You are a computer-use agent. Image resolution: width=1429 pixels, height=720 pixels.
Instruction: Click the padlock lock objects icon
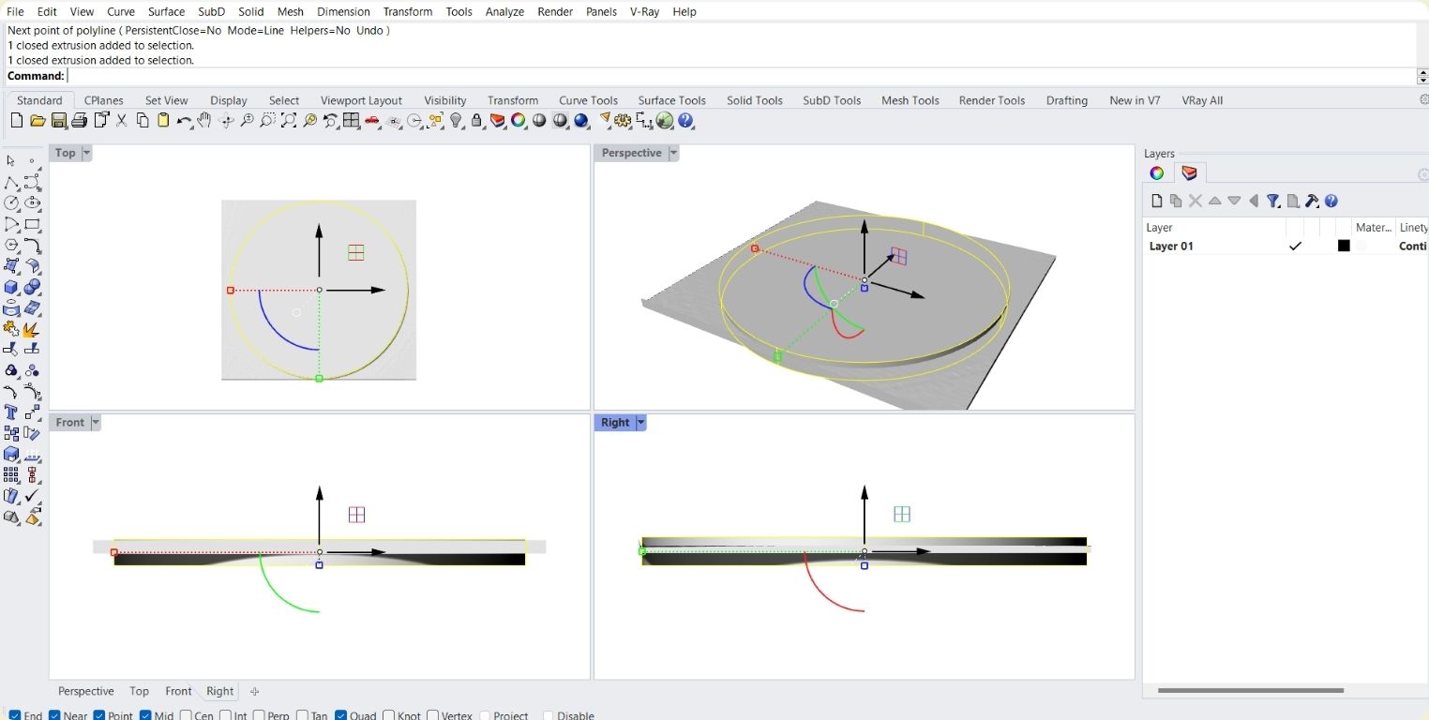[477, 121]
